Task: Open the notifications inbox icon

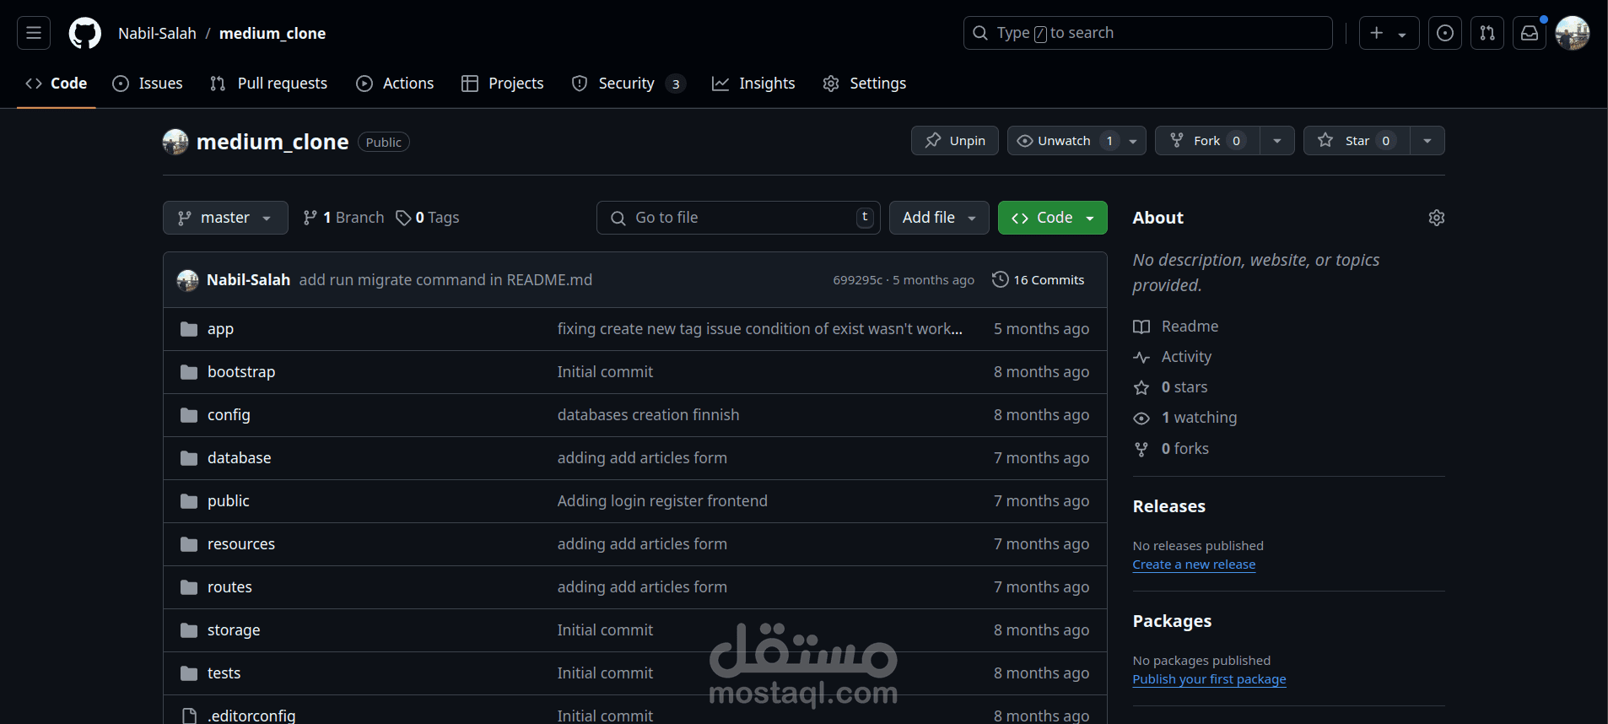Action: 1530,33
